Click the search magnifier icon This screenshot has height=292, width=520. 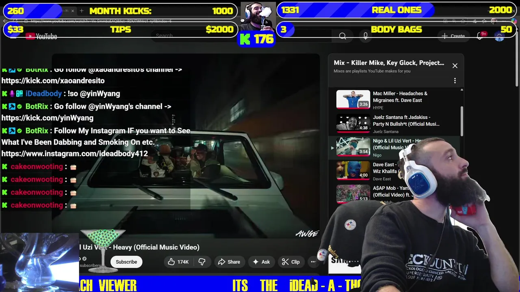point(342,36)
